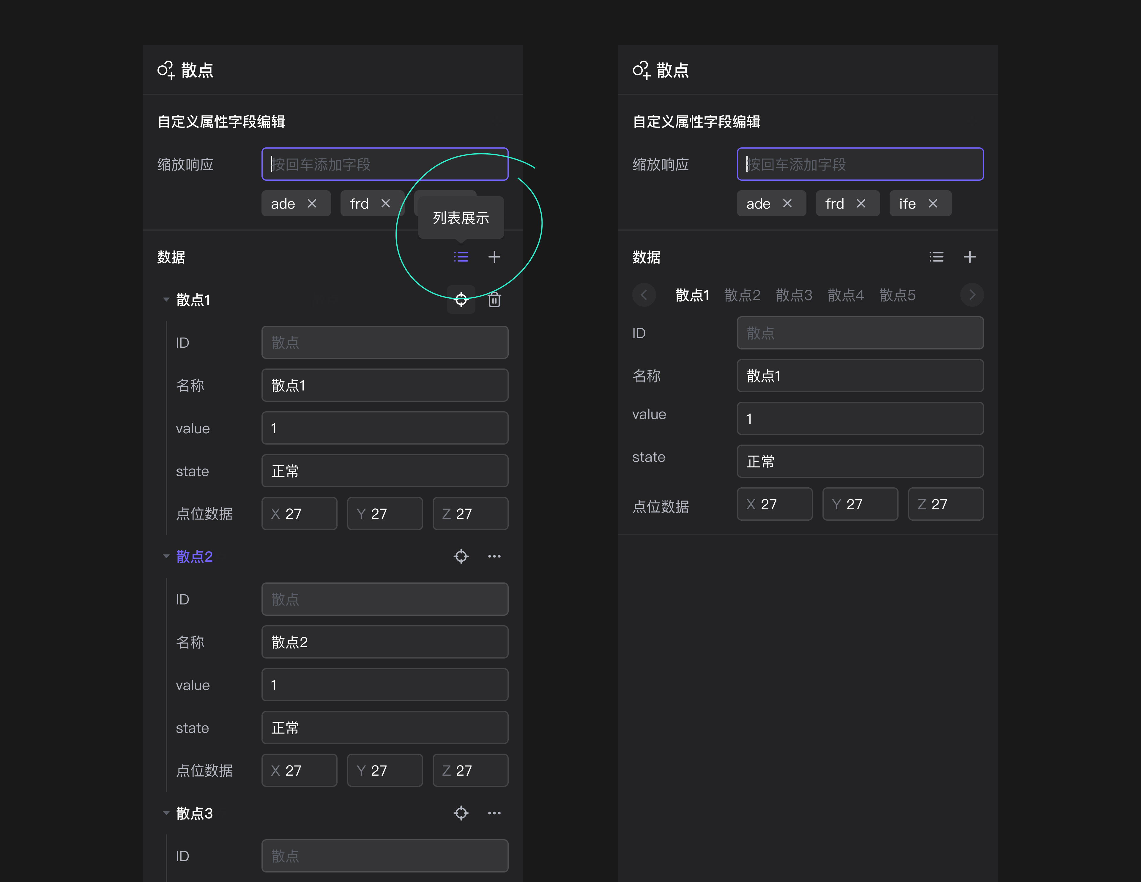Open the ellipsis menu for 散点3
This screenshot has width=1141, height=882.
click(494, 813)
